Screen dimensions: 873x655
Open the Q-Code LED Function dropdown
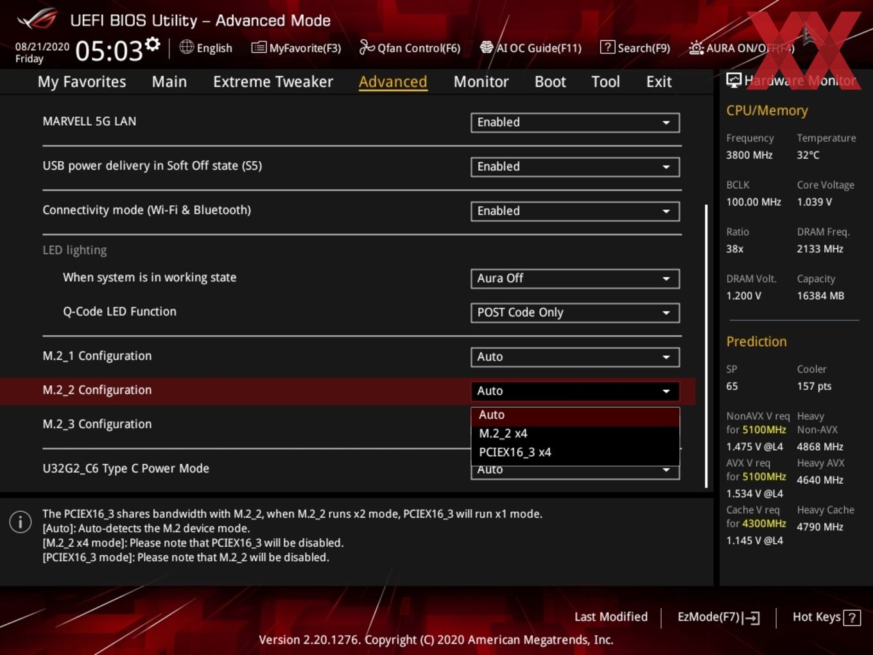pos(575,313)
